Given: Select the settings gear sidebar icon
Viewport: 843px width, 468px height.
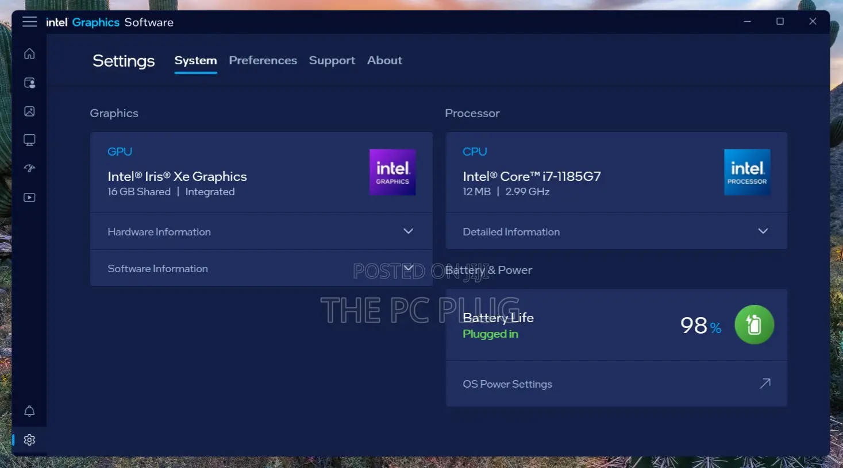Looking at the screenshot, I should (29, 440).
